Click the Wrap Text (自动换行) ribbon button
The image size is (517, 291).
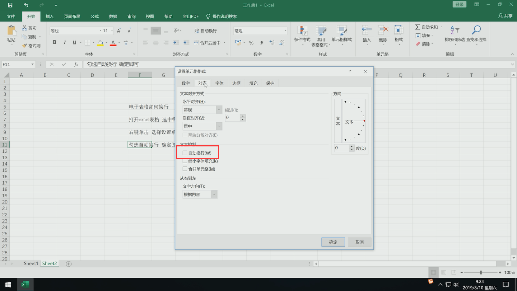[x=205, y=31]
